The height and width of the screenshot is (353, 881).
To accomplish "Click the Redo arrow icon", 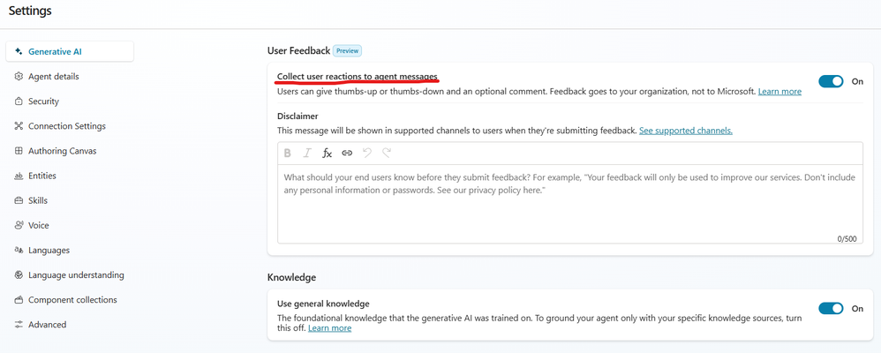I will 387,153.
